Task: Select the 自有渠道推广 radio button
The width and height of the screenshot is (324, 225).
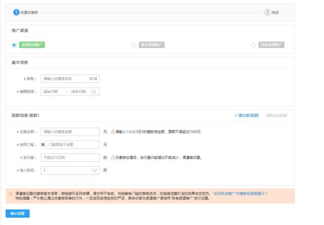Action: 253,45
